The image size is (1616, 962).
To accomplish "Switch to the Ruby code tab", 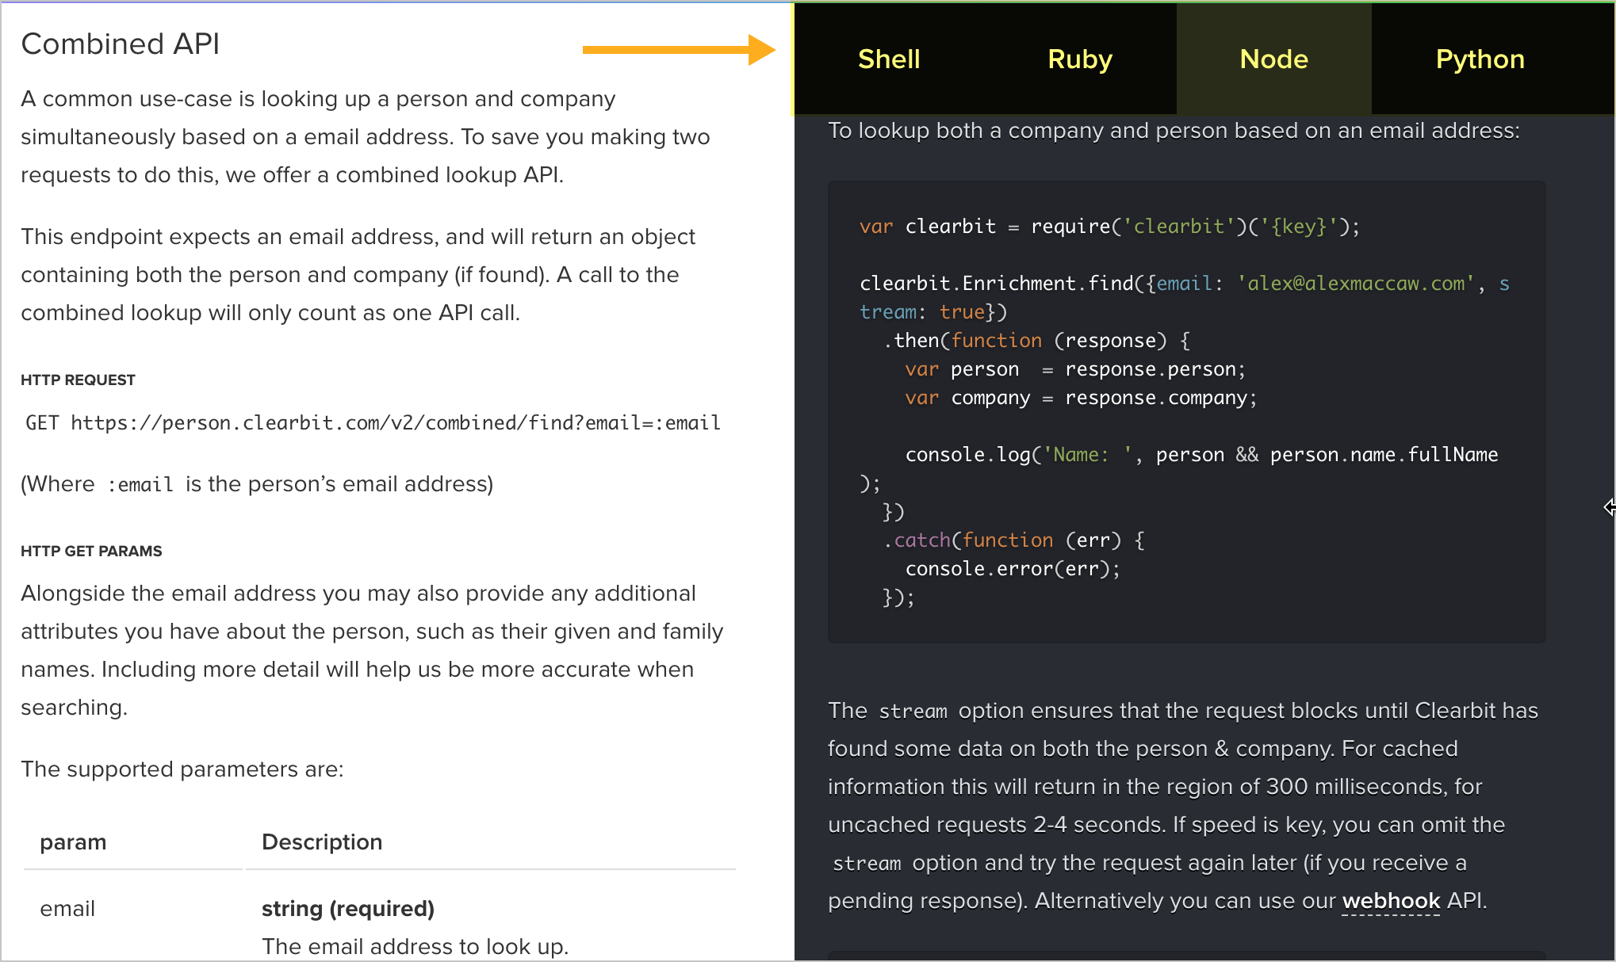I will [x=1079, y=59].
